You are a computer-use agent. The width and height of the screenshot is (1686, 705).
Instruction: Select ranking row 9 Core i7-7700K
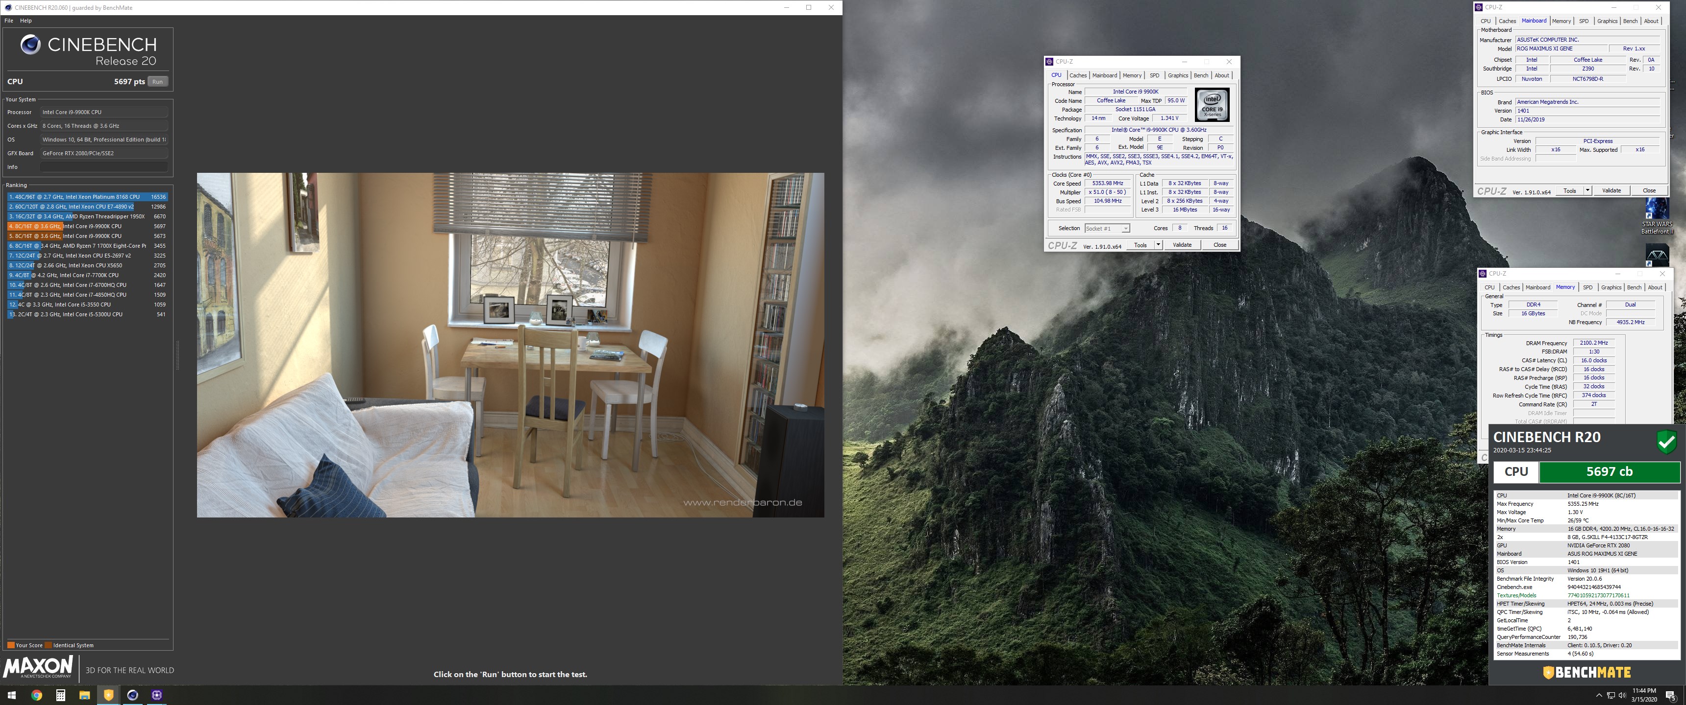coord(87,275)
